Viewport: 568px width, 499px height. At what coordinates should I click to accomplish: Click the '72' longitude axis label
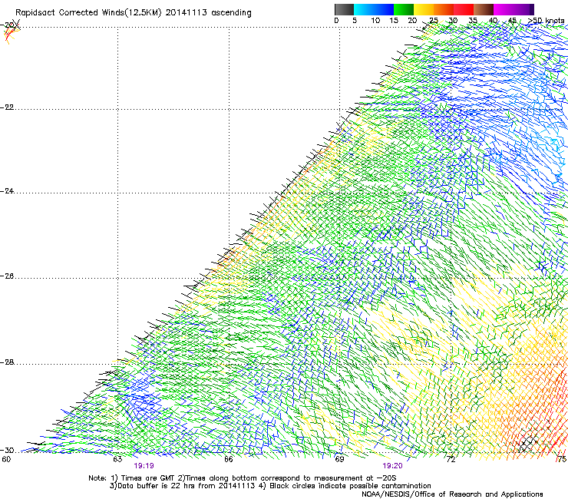(x=451, y=460)
